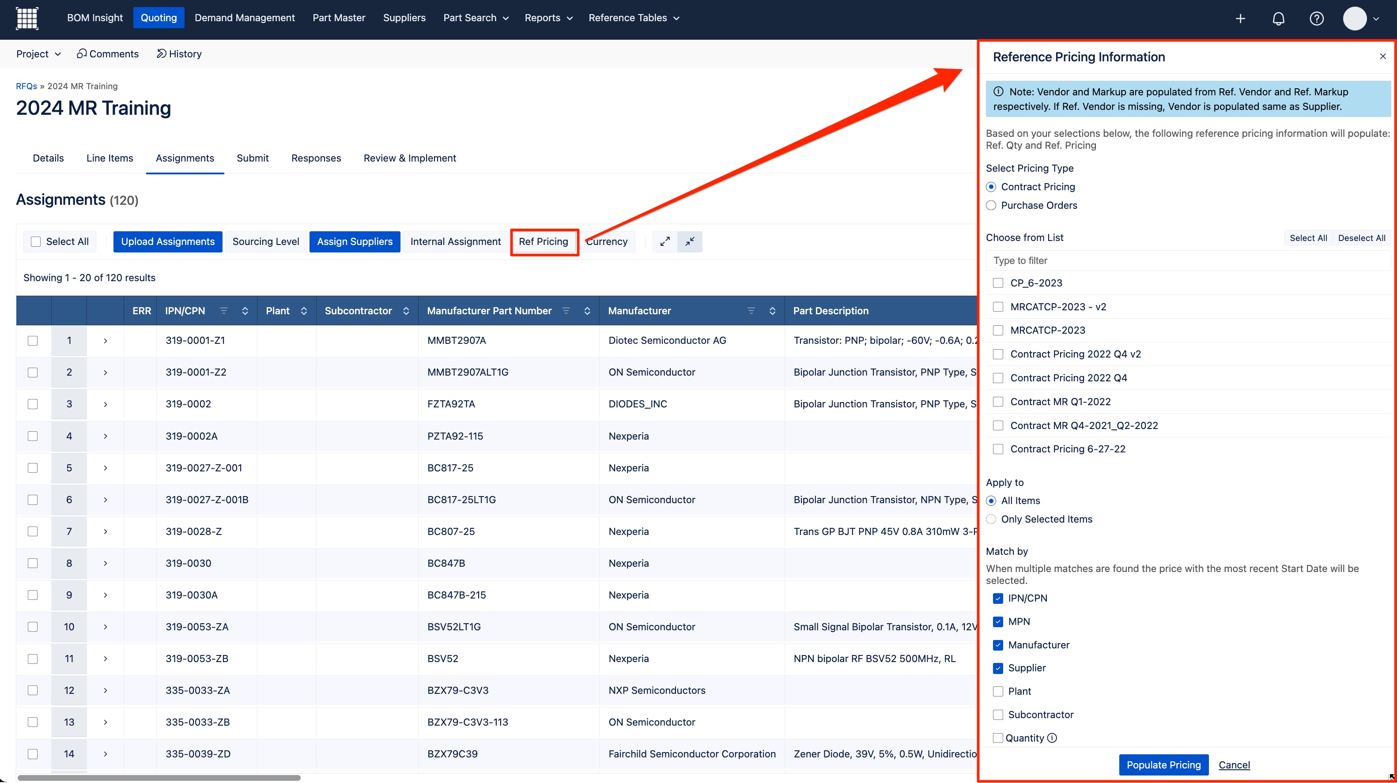
Task: Tick the Select All checkbox in toolbar
Action: (x=36, y=242)
